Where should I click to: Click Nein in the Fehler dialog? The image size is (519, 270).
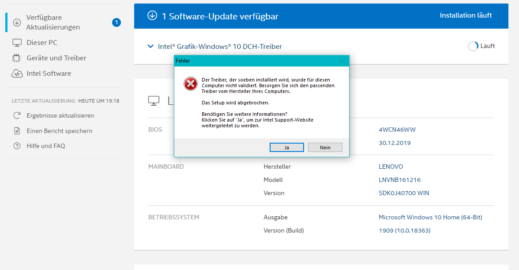coord(325,148)
